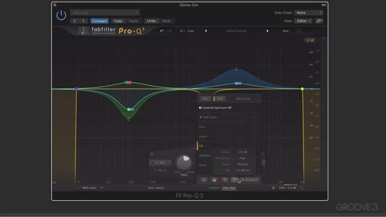The image size is (386, 217).
Task: Select the yellow high-cut band node
Action: (302, 89)
